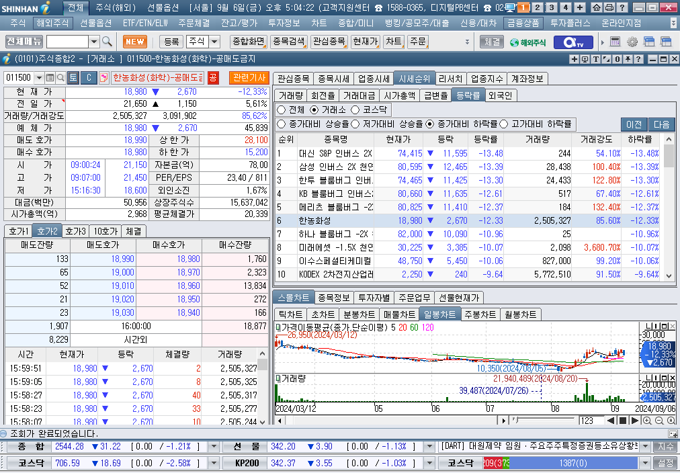Switch to virtual screen 2
The image size is (680, 473).
[x=538, y=7]
